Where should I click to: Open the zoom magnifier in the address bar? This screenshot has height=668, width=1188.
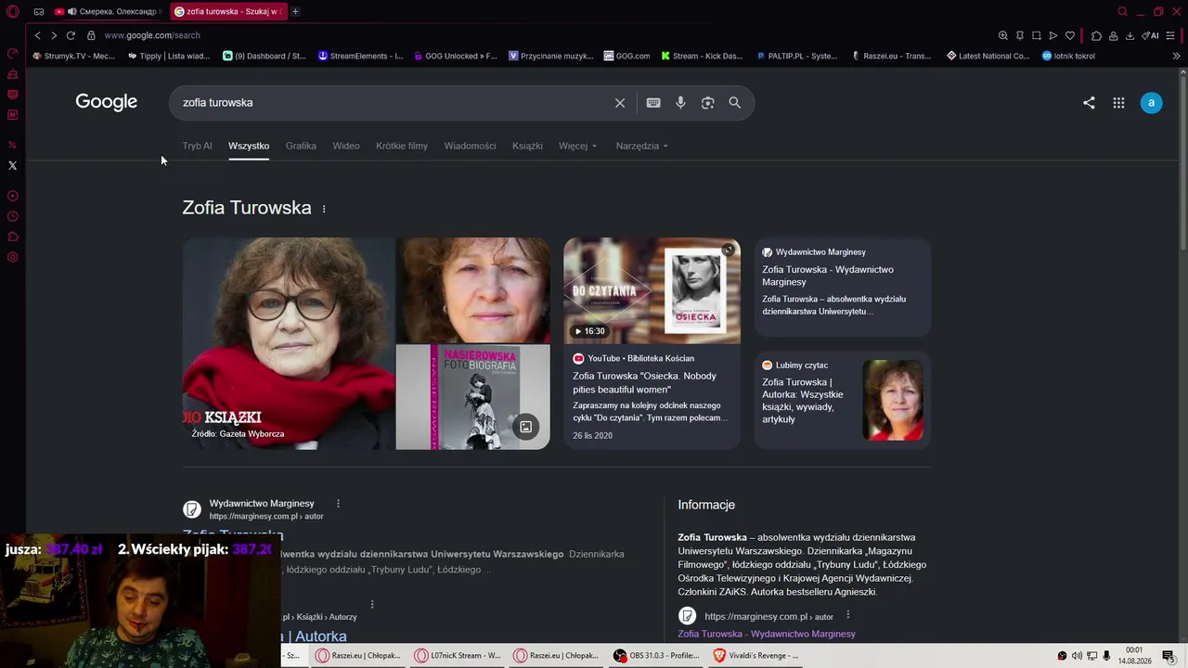1003,35
